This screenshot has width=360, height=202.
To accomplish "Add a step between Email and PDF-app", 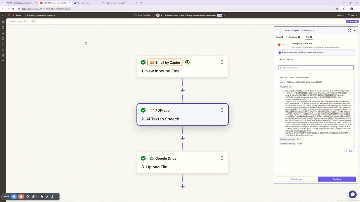I will [183, 90].
